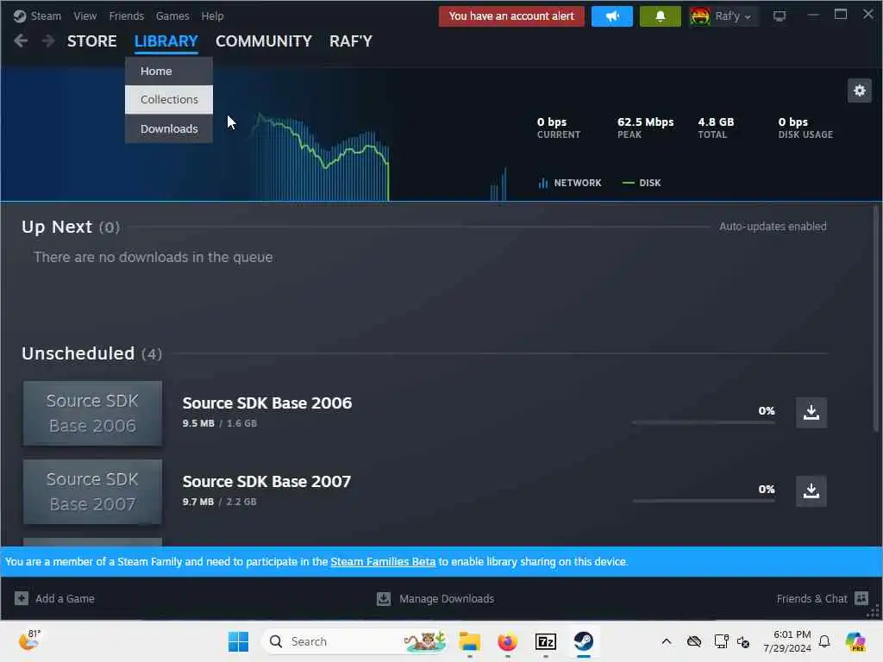
Task: Open Windows Start menu
Action: pos(238,641)
